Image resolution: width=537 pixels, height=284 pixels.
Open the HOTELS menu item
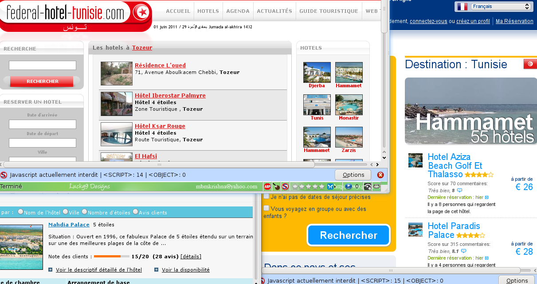(208, 11)
